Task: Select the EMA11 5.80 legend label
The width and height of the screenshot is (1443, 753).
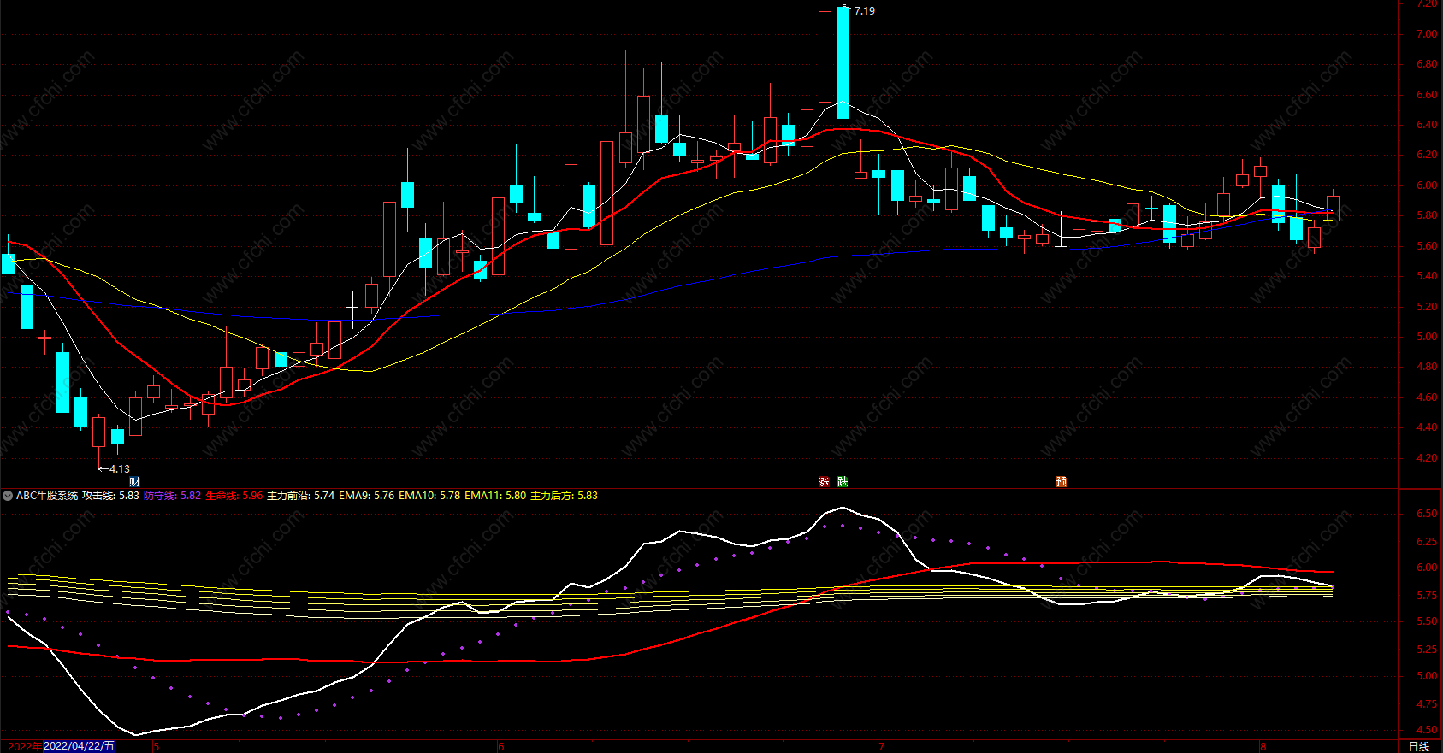Action: (x=495, y=496)
